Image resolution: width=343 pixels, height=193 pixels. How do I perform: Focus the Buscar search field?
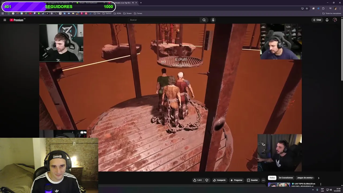(164, 20)
